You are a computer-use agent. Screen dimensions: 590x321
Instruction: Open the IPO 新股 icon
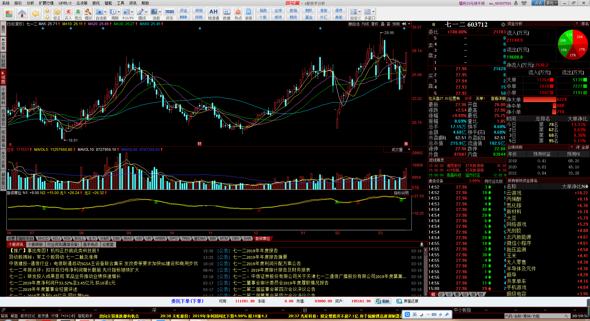pyautogui.click(x=249, y=14)
